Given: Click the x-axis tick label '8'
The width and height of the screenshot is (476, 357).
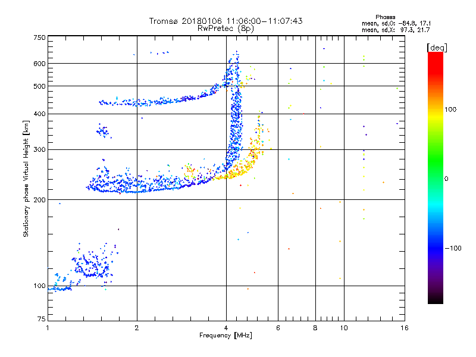Looking at the screenshot, I should point(315,328).
